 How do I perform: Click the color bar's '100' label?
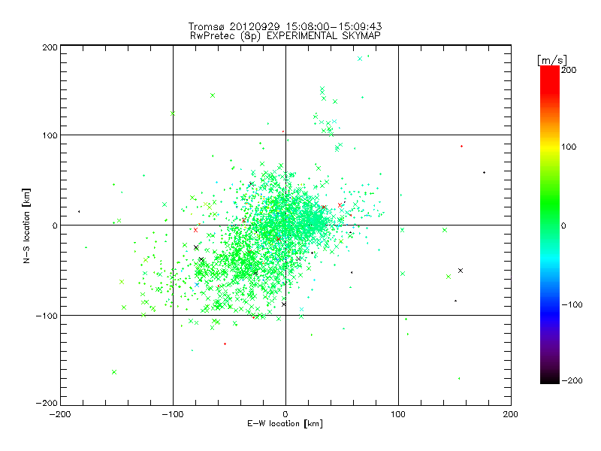(569, 147)
